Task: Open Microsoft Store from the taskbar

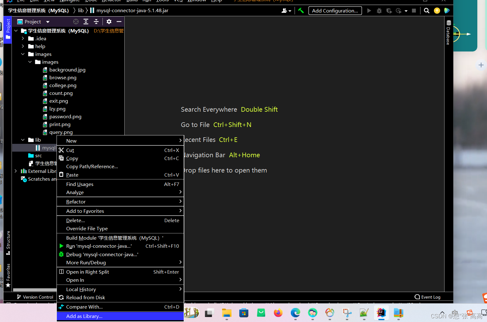Action: point(244,313)
